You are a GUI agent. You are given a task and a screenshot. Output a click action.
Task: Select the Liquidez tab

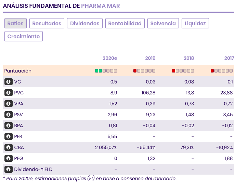tap(195, 23)
